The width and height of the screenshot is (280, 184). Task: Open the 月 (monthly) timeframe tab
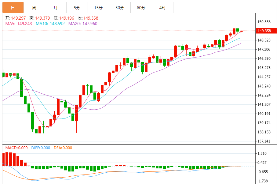pyautogui.click(x=55, y=8)
